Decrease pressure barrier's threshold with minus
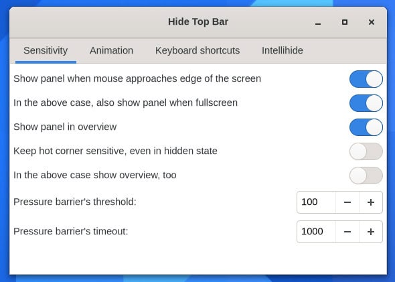 click(347, 202)
